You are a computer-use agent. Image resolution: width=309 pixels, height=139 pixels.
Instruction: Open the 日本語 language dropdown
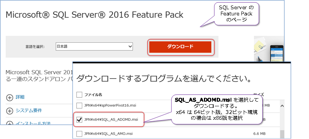point(94,47)
